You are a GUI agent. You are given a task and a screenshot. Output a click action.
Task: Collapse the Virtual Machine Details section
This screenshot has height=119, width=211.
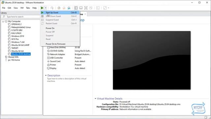click(x=95, y=99)
